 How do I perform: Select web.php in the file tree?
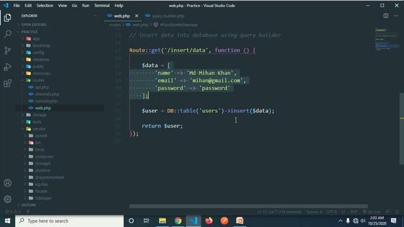point(43,108)
